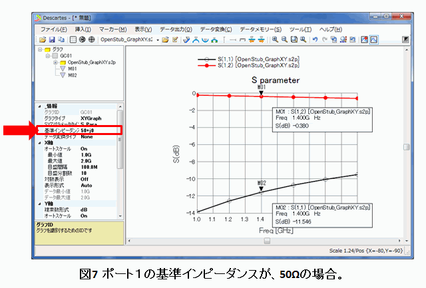426x288 pixels.
Task: Click the rightmost toolbar icon at far edge
Action: point(405,40)
